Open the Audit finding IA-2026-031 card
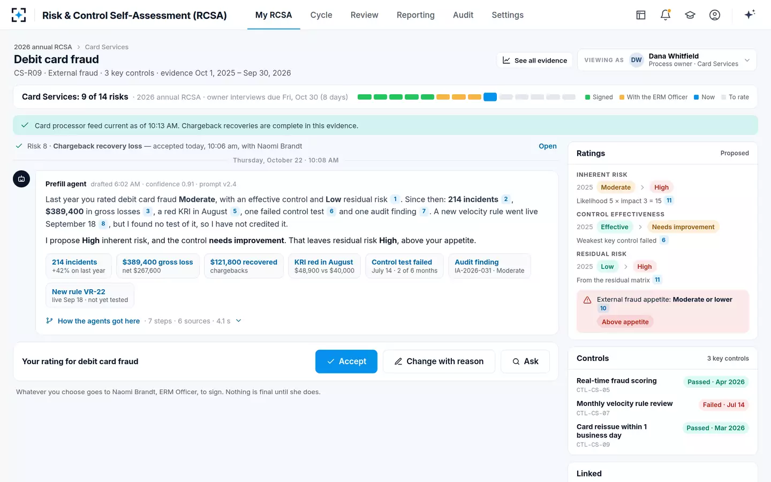The image size is (771, 482). (x=489, y=266)
